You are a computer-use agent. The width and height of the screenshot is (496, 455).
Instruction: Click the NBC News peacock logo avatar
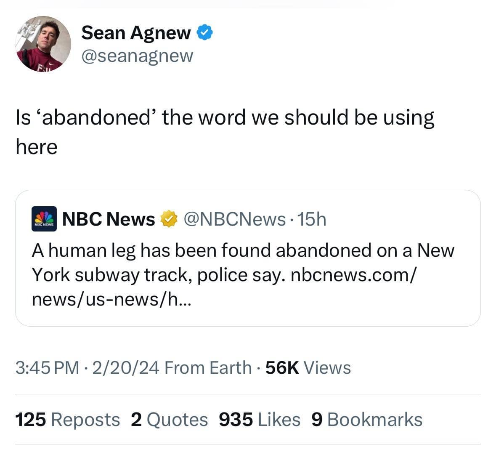click(x=44, y=219)
